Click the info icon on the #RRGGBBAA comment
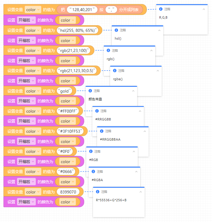This screenshot has height=222, width=212. [102, 131]
